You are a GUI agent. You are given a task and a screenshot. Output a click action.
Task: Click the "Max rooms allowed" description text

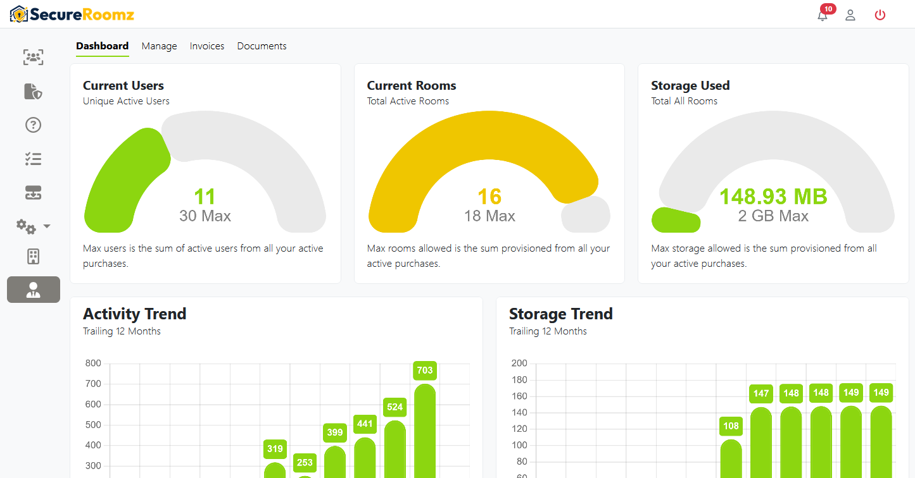488,256
